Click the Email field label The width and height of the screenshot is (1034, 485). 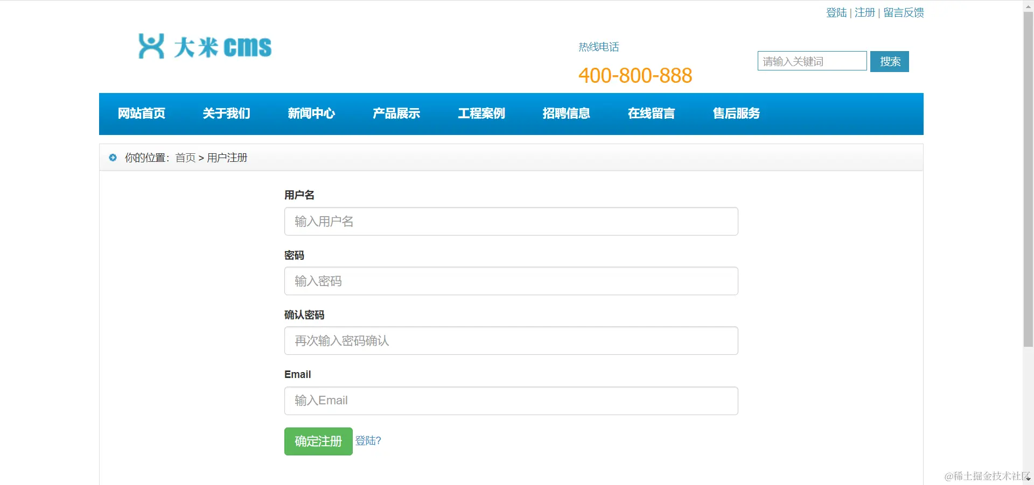pyautogui.click(x=298, y=374)
